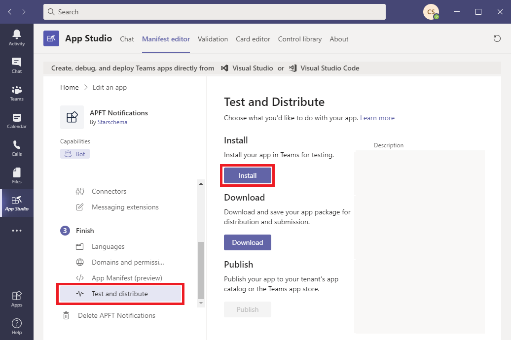The image size is (511, 340).
Task: Click the Edit an app breadcrumb
Action: click(109, 87)
